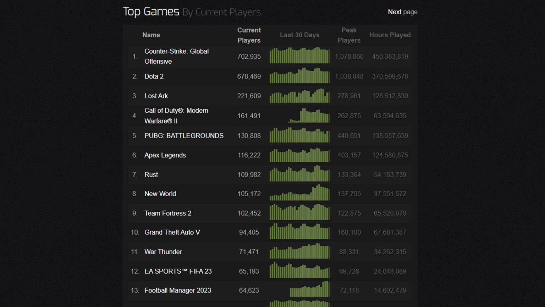The height and width of the screenshot is (307, 545).
Task: Open the Dota 2 game page
Action: pos(154,76)
